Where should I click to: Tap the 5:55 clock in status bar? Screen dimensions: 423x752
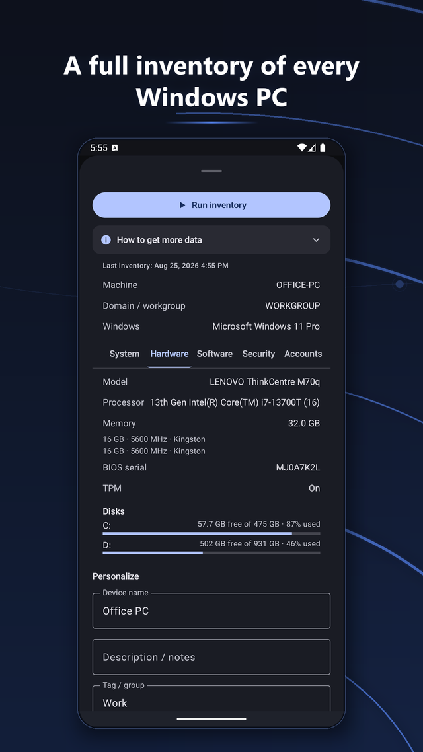pos(98,148)
